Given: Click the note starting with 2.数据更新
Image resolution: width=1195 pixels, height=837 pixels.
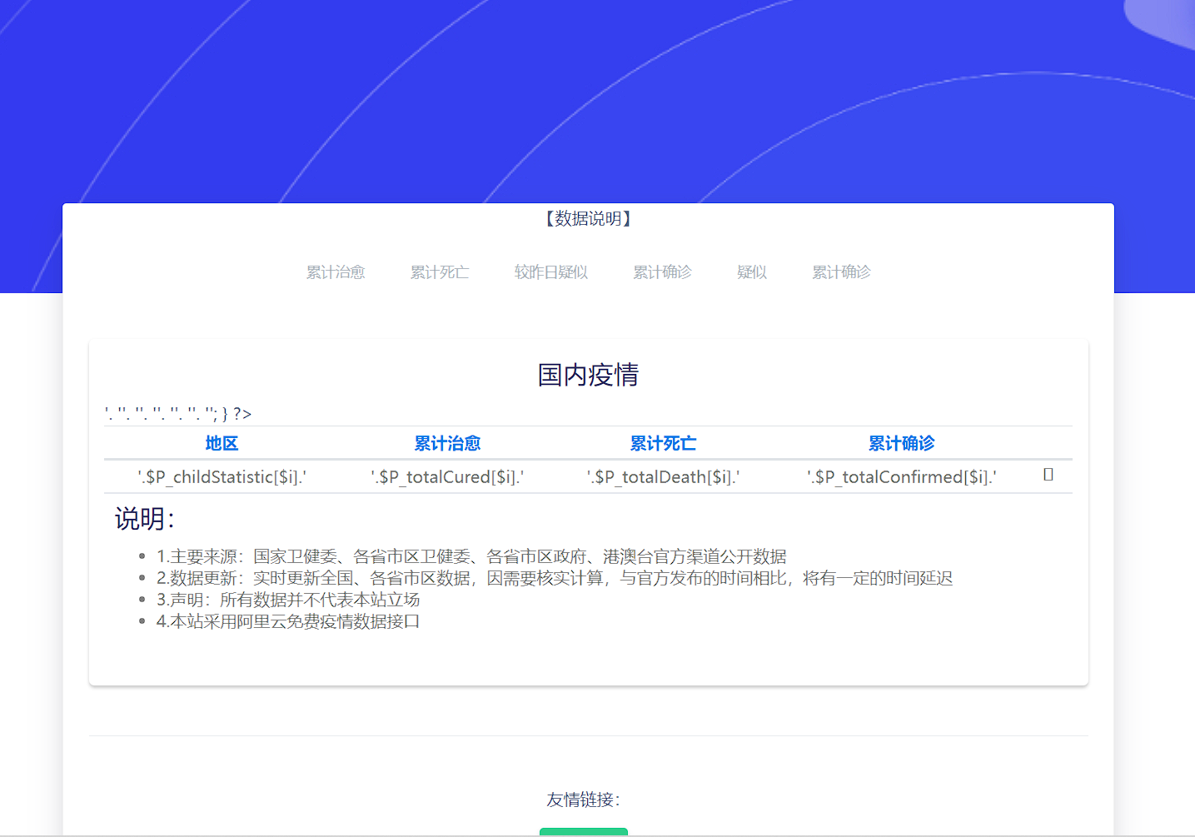Looking at the screenshot, I should (555, 578).
